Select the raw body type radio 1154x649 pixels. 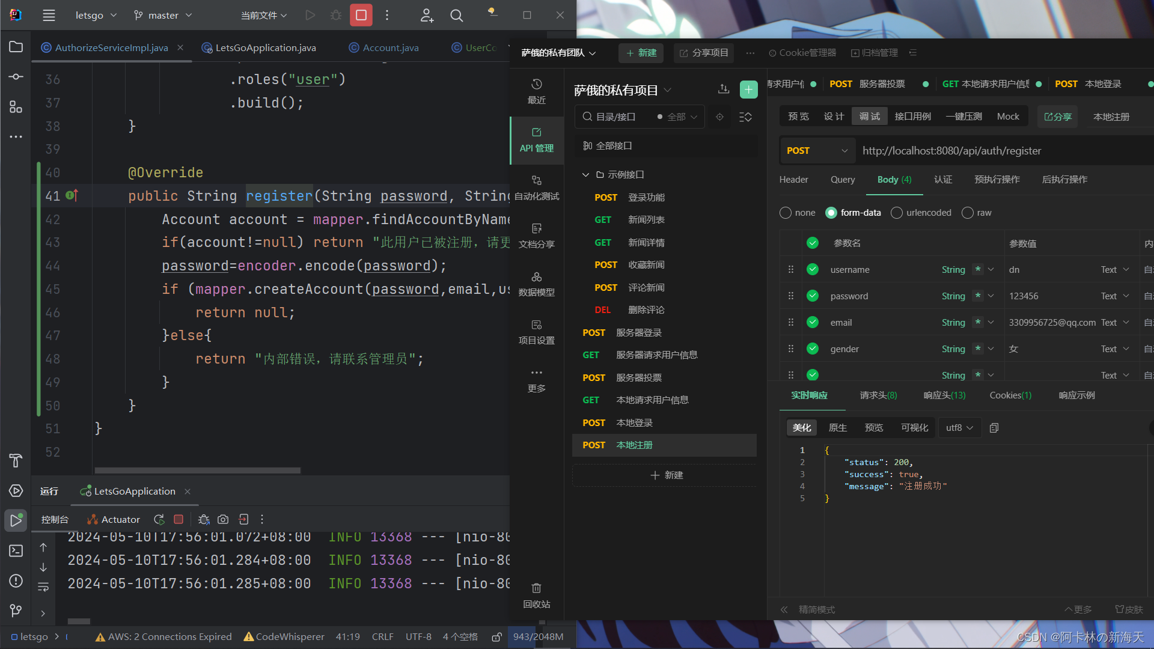click(968, 213)
